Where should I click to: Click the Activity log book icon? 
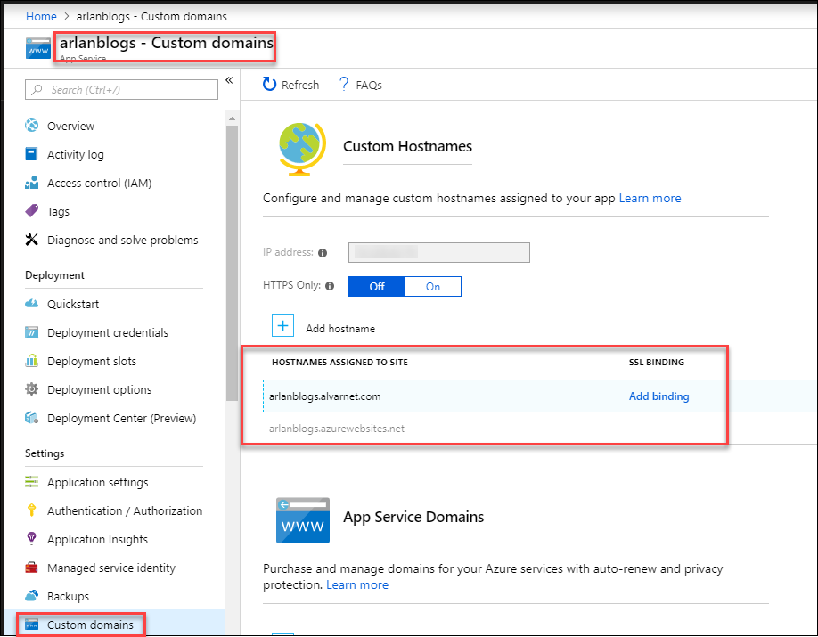point(31,154)
